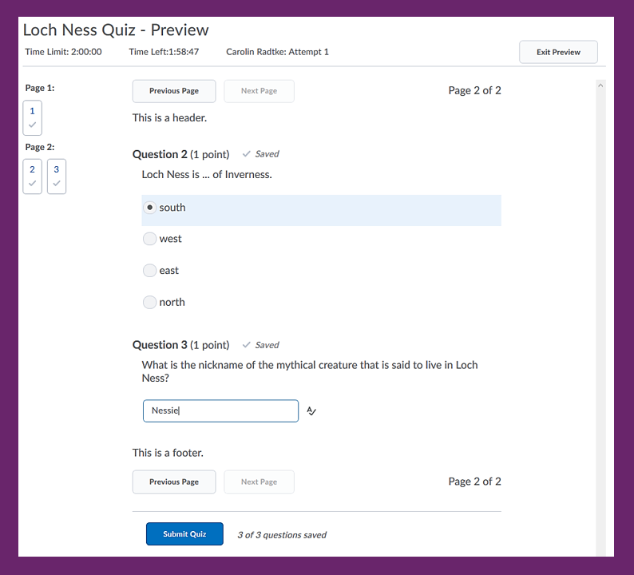Click top 'Page 2 of 2' indicator

coord(474,90)
